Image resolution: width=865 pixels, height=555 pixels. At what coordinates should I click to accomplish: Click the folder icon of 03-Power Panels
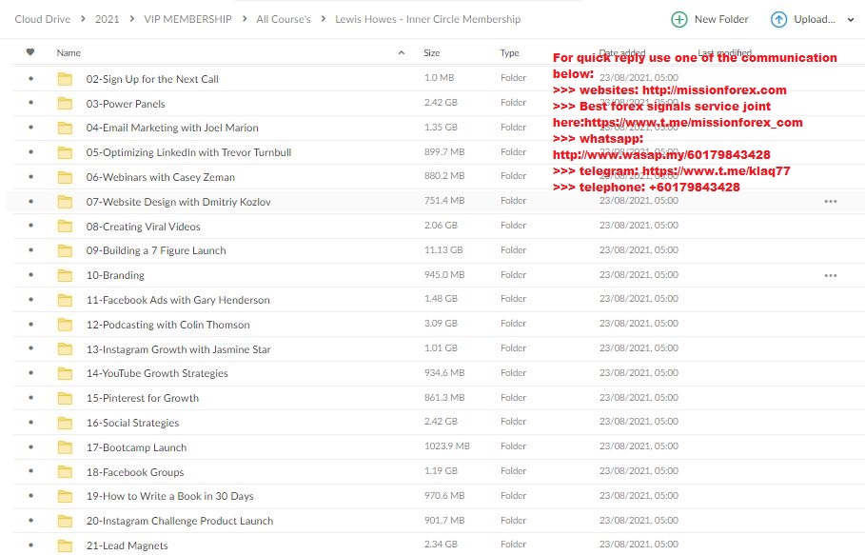coord(65,103)
